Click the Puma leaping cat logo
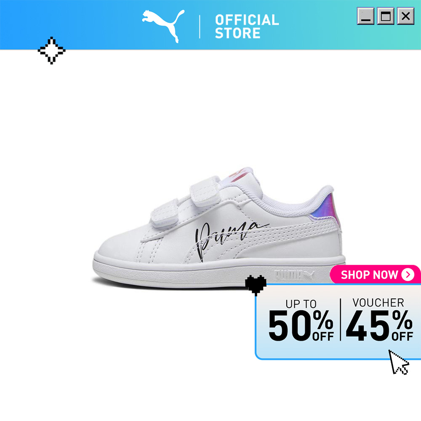The height and width of the screenshot is (421, 421). [163, 26]
